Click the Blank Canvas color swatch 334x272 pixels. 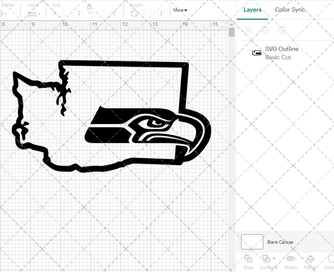pos(252,242)
